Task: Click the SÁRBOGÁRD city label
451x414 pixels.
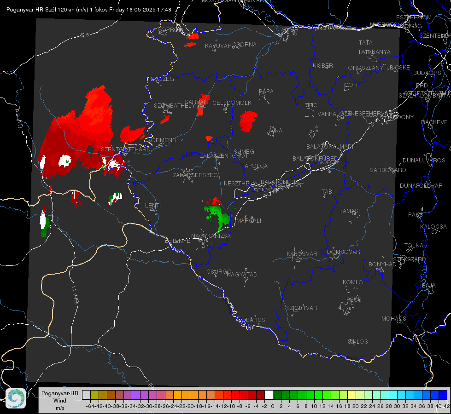Action: [388, 170]
